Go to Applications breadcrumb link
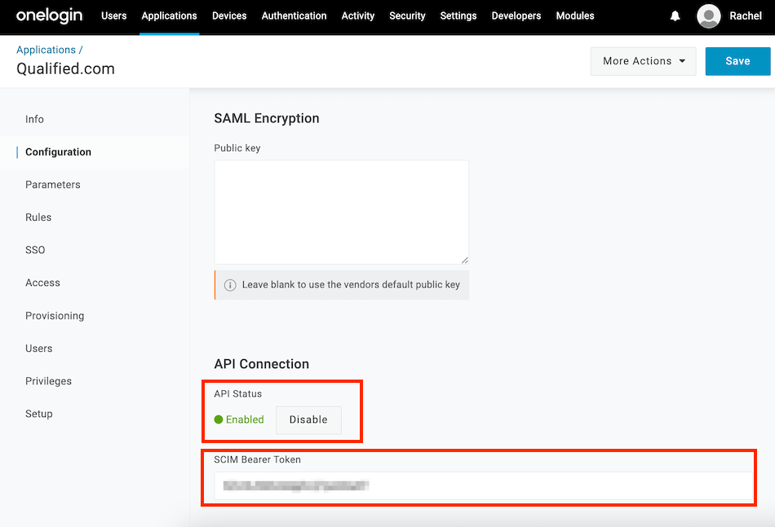The height and width of the screenshot is (527, 775). [x=46, y=50]
